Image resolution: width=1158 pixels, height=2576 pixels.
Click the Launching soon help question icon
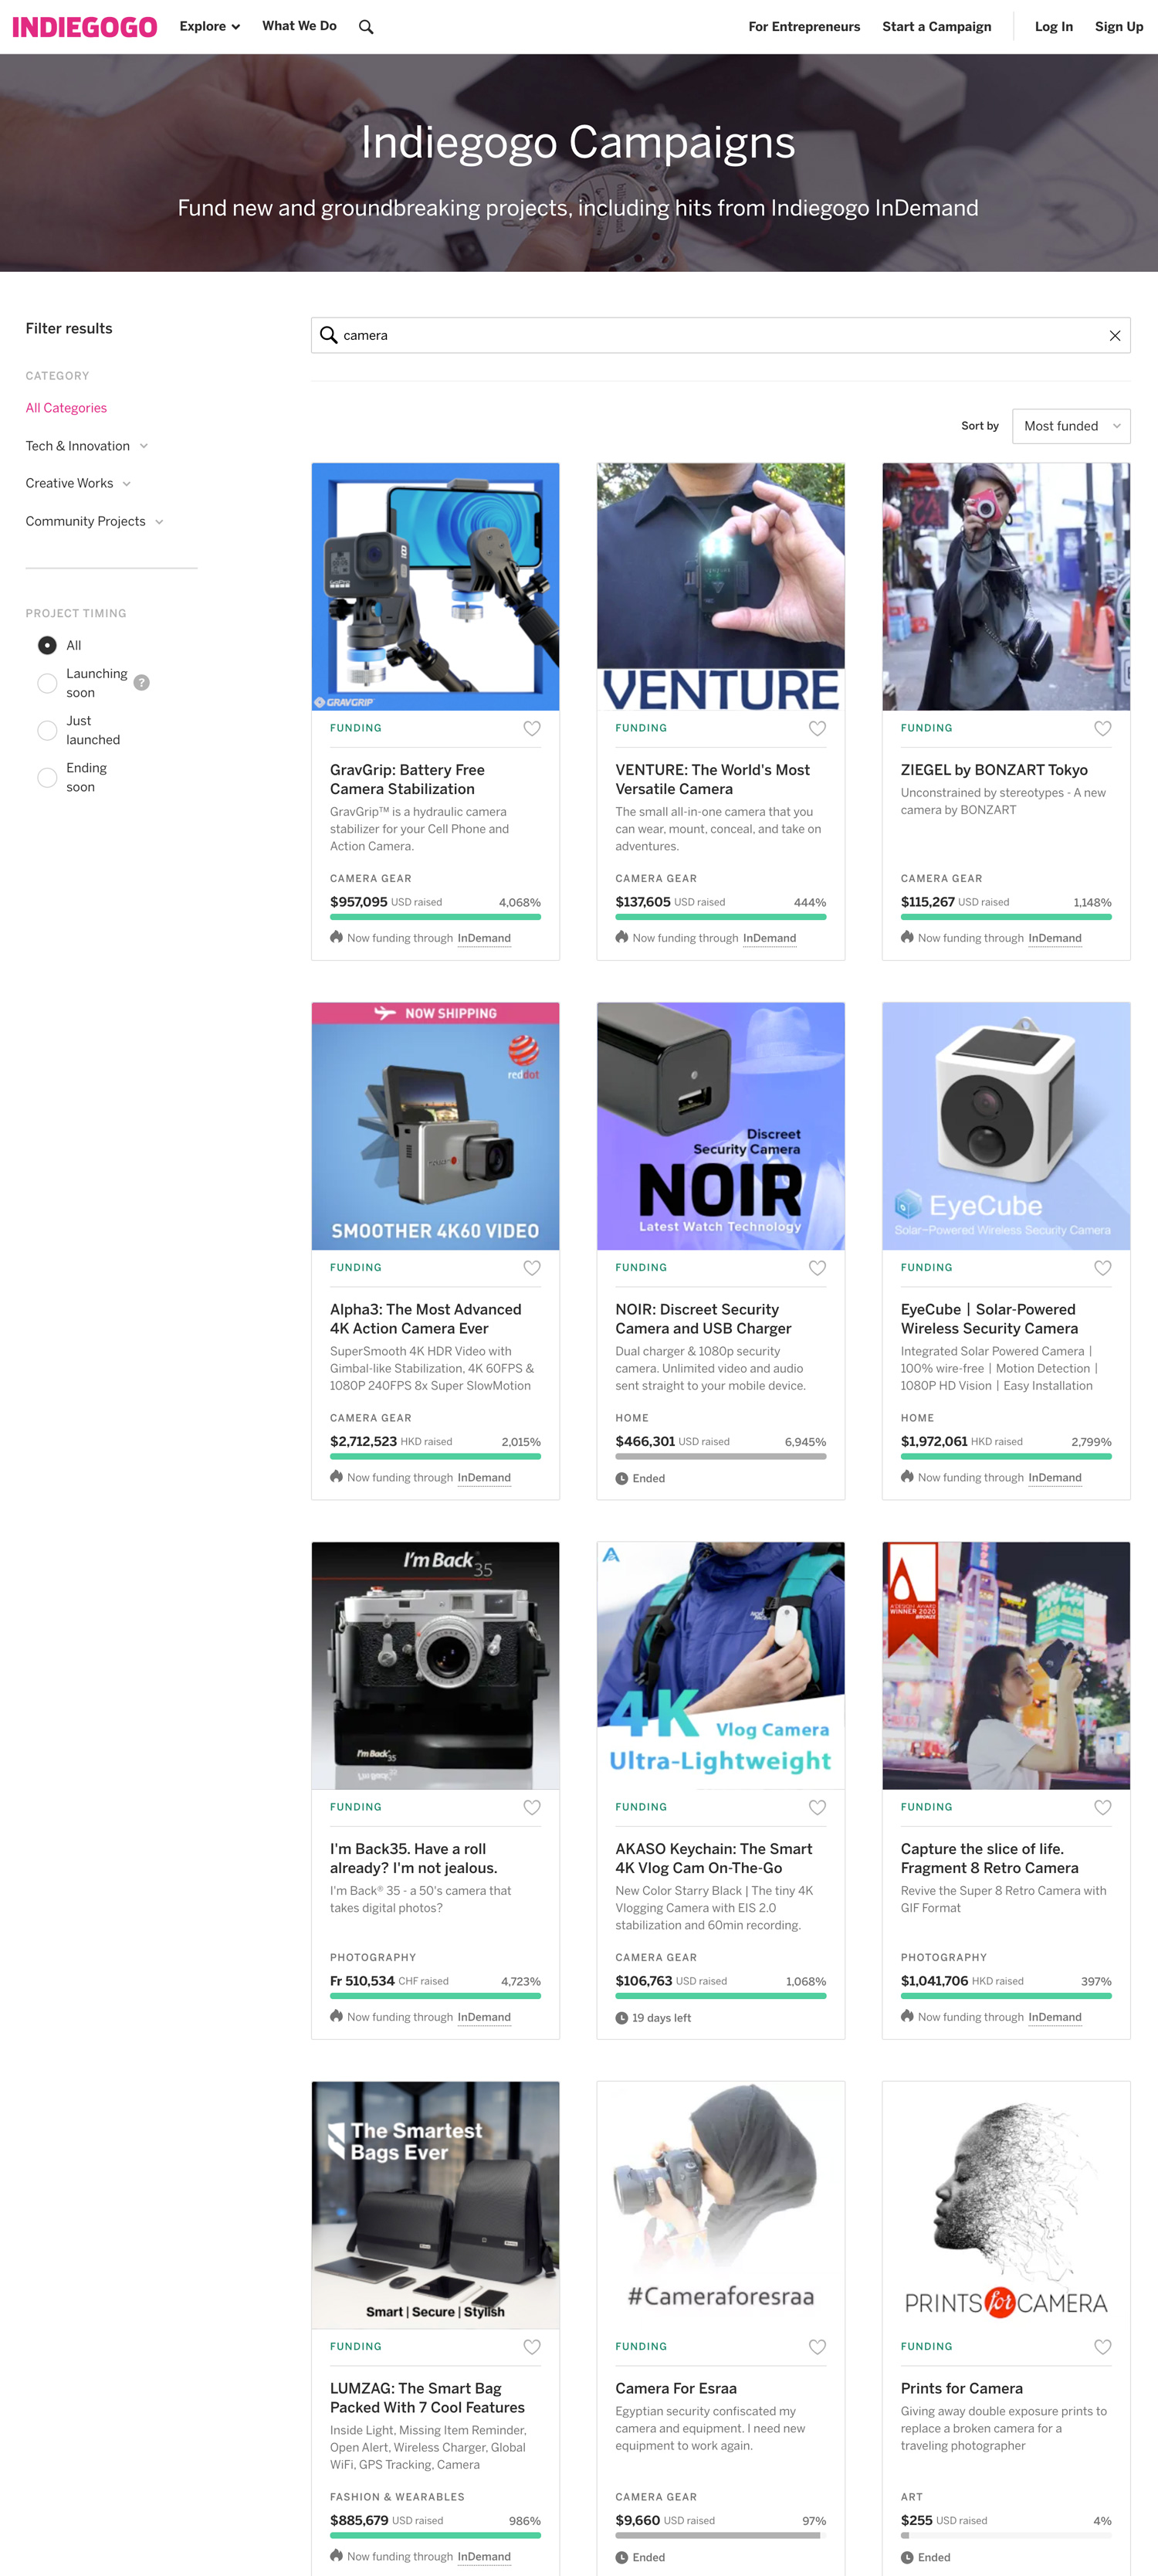coord(142,683)
